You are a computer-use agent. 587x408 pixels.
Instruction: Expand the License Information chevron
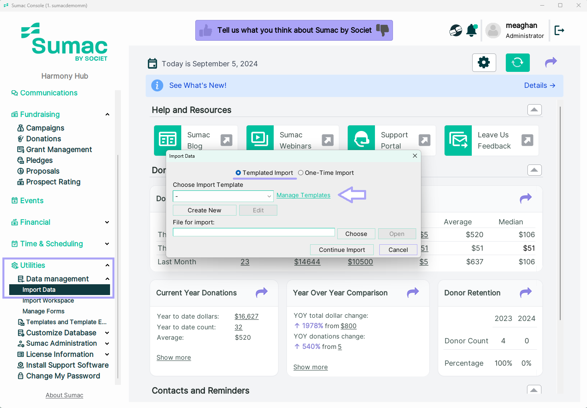[x=107, y=355]
